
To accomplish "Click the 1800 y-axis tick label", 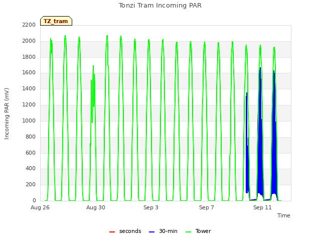I will (29, 57).
